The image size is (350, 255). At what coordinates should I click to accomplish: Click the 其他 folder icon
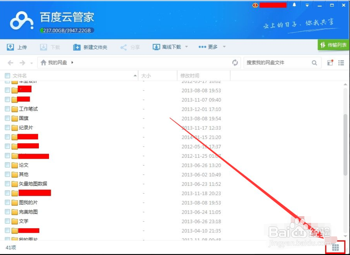tap(15, 175)
